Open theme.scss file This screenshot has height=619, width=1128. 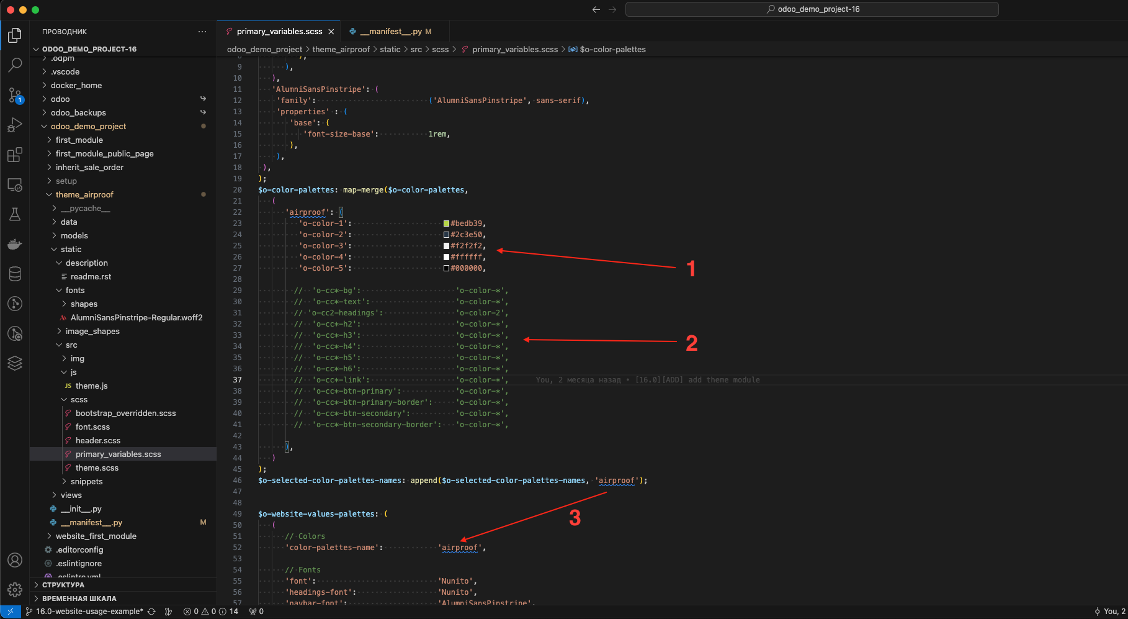pos(97,468)
